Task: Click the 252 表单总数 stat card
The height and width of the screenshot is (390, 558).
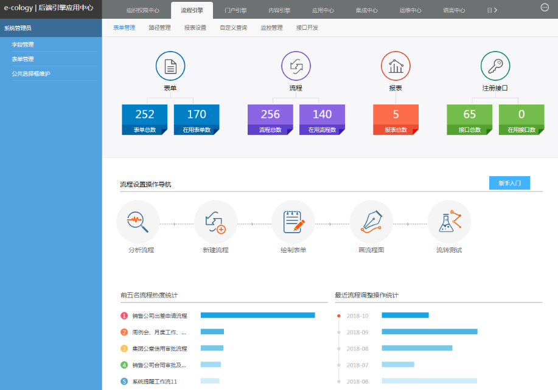Action: 144,120
